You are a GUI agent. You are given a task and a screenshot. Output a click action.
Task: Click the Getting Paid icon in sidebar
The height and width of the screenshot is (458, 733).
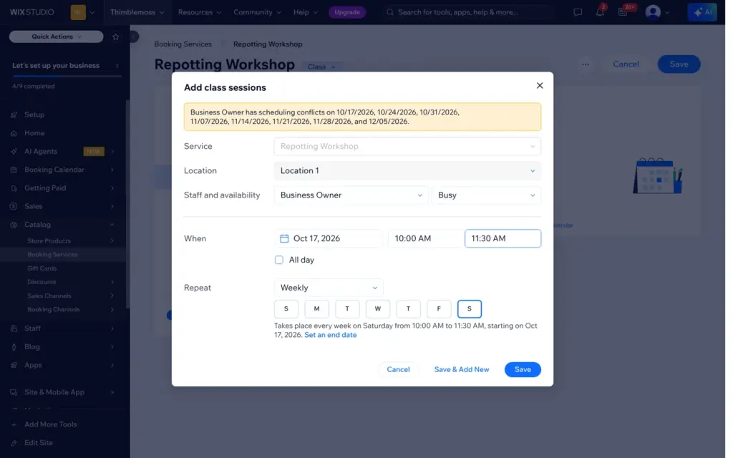tap(14, 188)
